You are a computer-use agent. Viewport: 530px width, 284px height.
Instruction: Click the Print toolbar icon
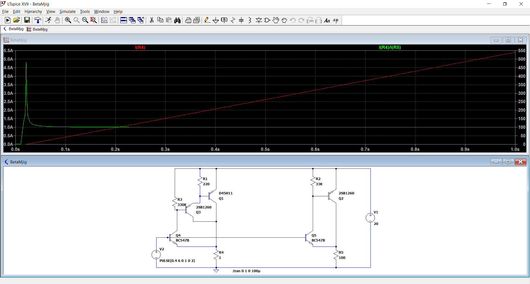(197, 20)
